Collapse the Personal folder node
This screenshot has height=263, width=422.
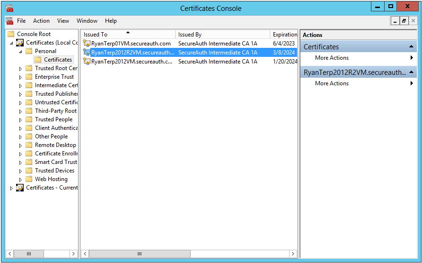pyautogui.click(x=20, y=52)
